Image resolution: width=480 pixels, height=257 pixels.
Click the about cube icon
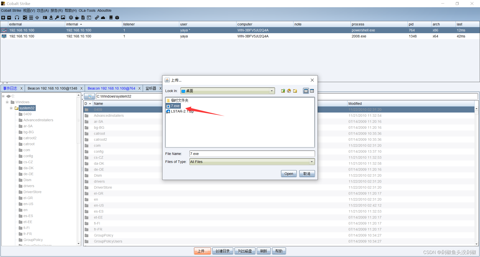coord(117,17)
